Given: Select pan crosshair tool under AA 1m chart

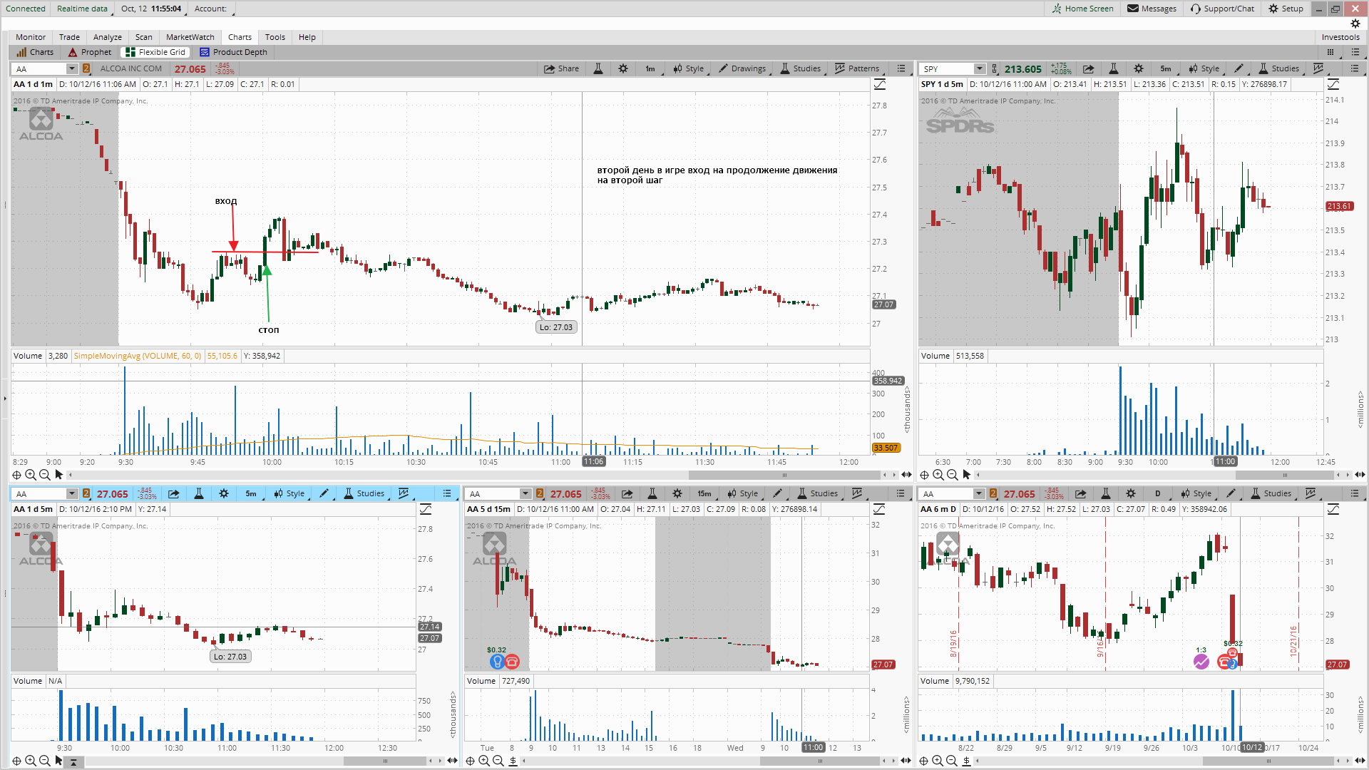Looking at the screenshot, I should coord(16,475).
